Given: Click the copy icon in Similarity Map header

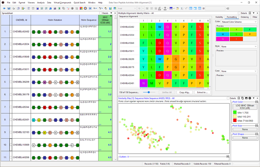Looking at the screenshot, I should coord(242,98).
